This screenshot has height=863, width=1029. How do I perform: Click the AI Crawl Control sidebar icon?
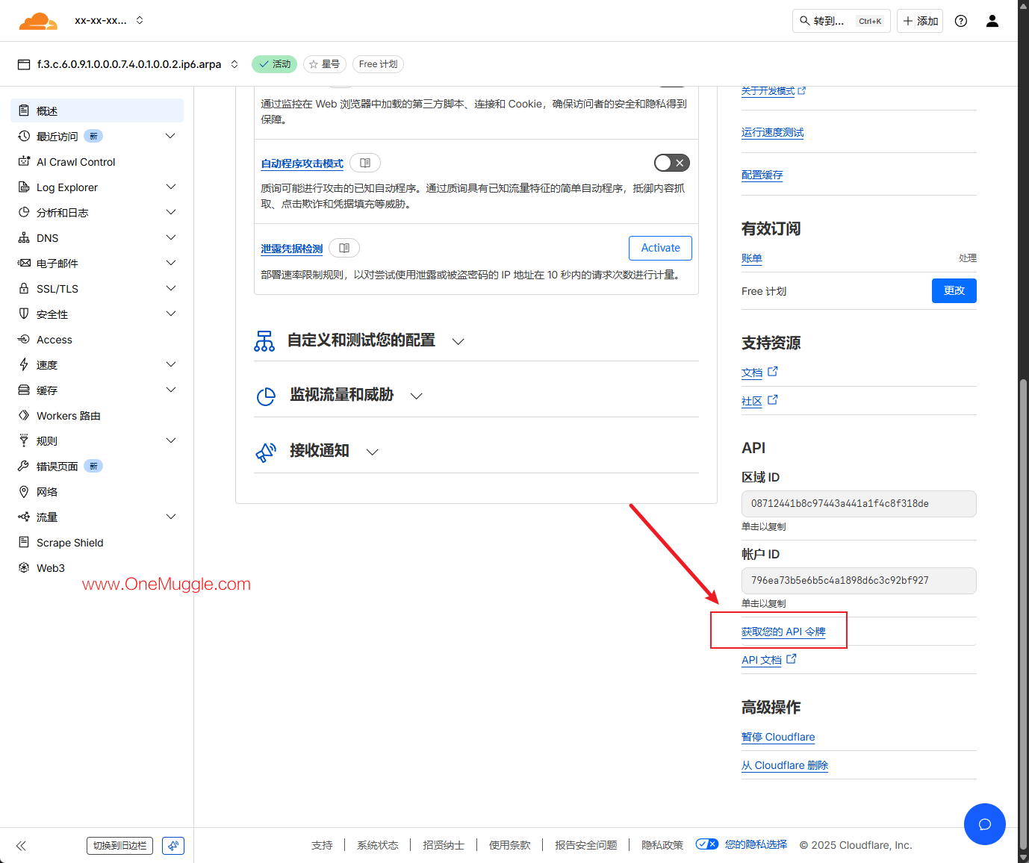tap(24, 161)
